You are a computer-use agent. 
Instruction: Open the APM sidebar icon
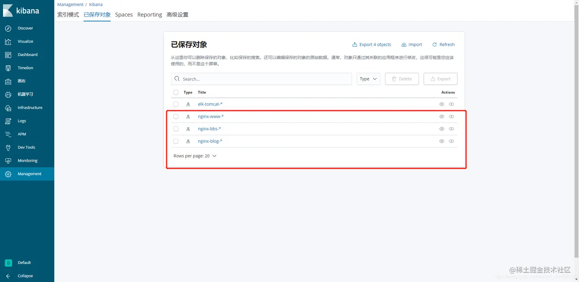tap(8, 134)
